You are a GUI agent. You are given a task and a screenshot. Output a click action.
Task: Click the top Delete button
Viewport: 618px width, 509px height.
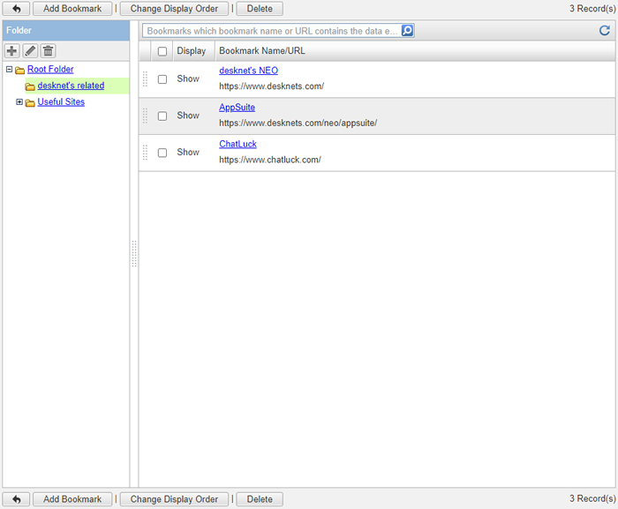pos(260,9)
